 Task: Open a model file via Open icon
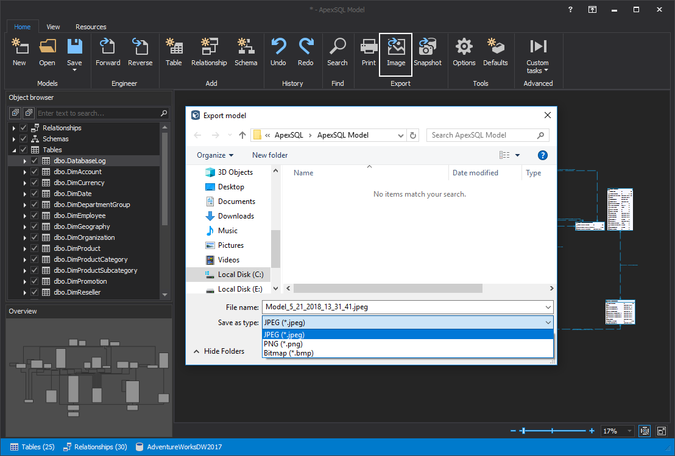pyautogui.click(x=47, y=52)
